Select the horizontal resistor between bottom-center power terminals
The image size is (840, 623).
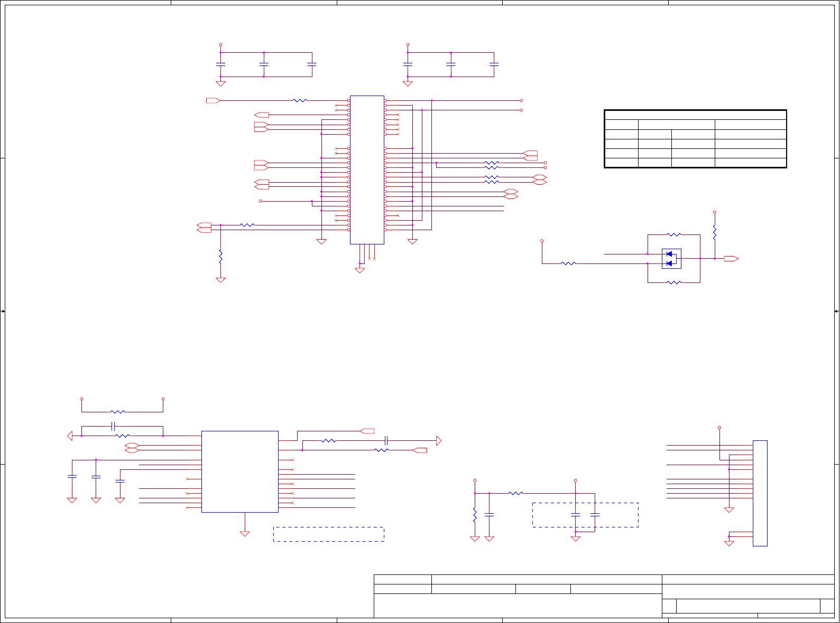tap(515, 493)
